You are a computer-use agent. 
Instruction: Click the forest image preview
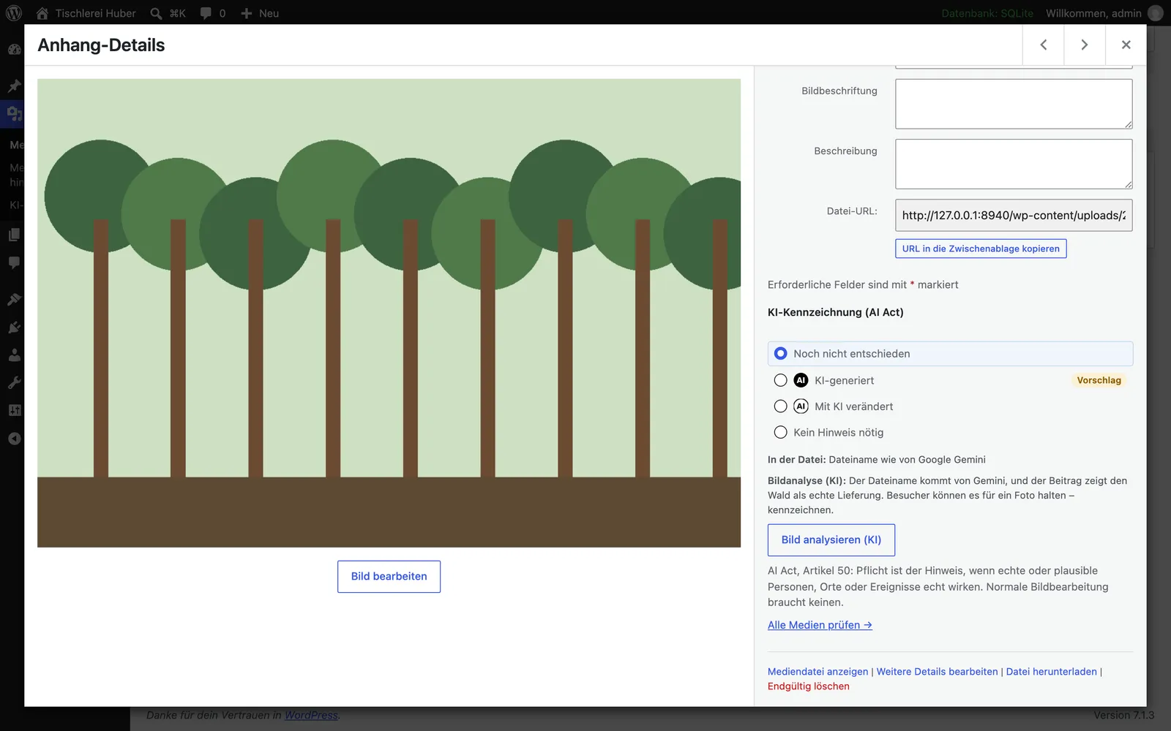pos(389,313)
